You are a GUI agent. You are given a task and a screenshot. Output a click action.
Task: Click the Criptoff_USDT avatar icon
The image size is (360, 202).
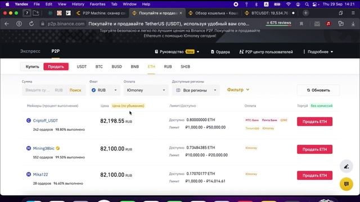(x=29, y=121)
